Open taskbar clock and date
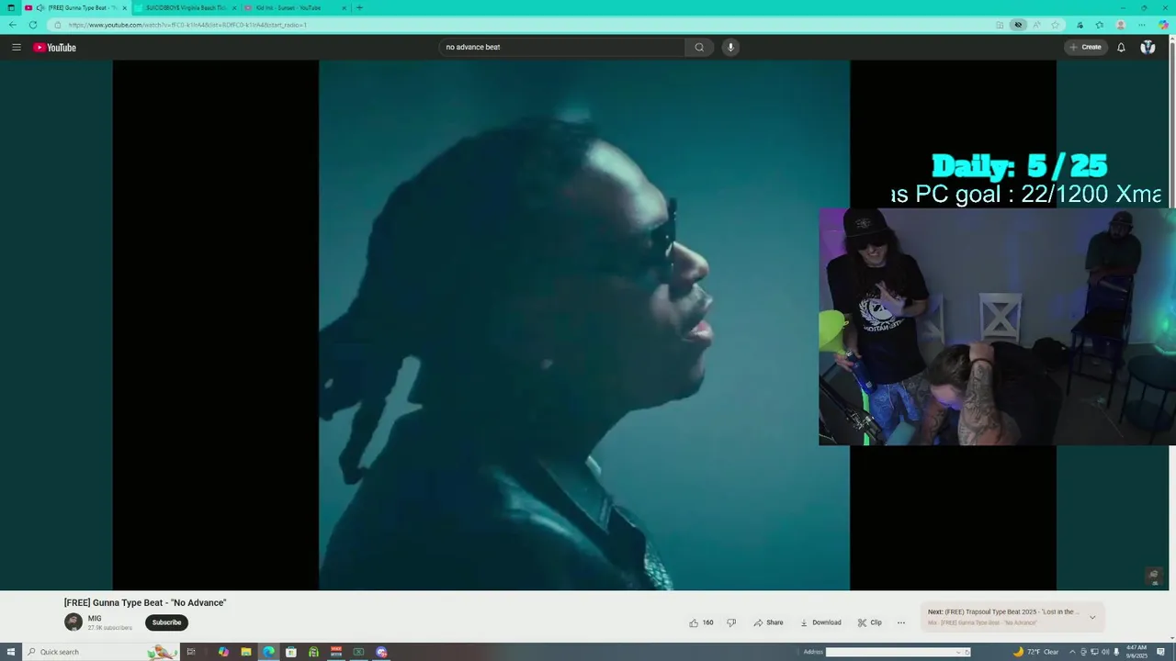1176x661 pixels. [x=1136, y=652]
